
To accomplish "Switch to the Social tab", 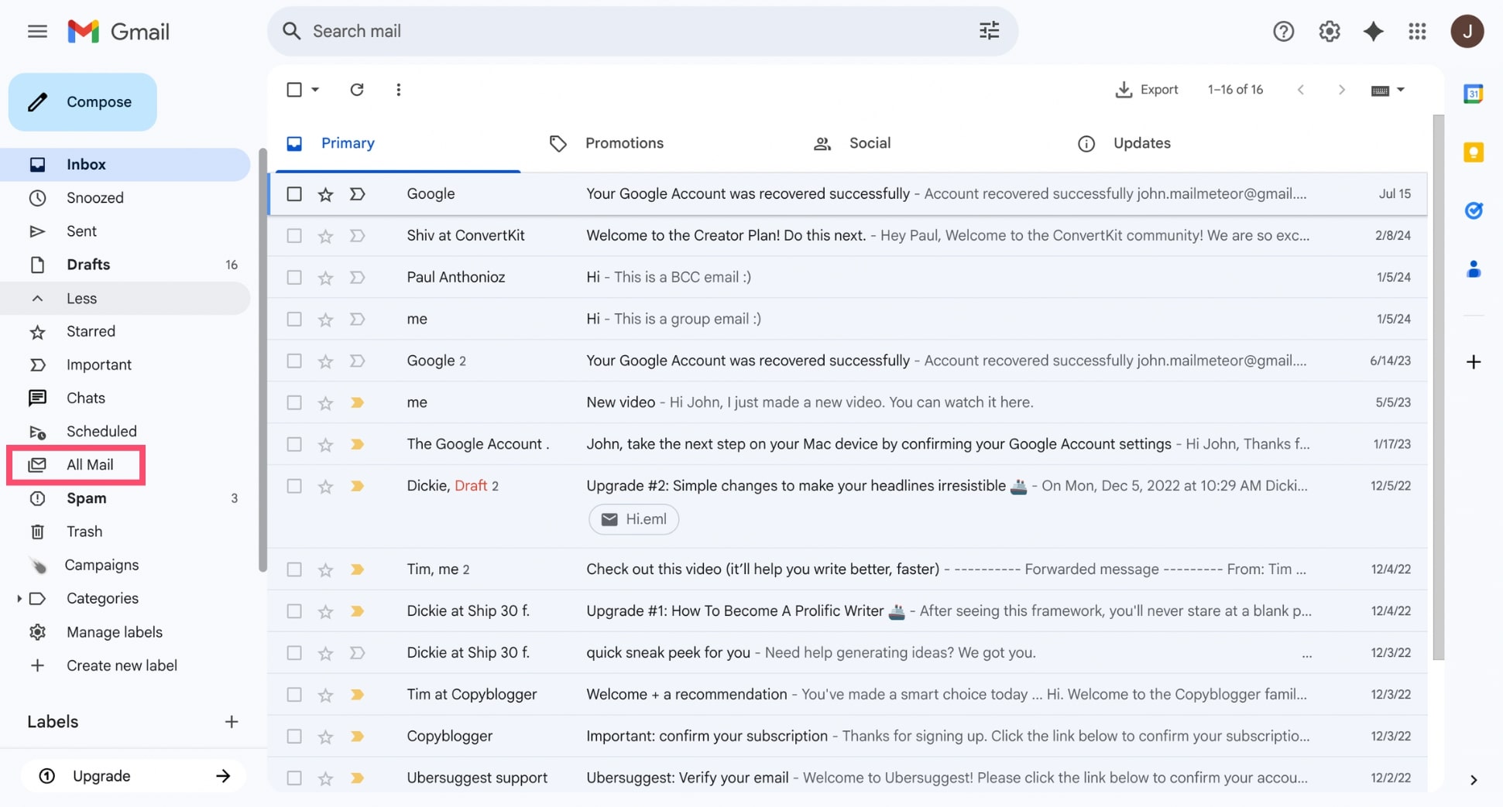I will pyautogui.click(x=869, y=143).
